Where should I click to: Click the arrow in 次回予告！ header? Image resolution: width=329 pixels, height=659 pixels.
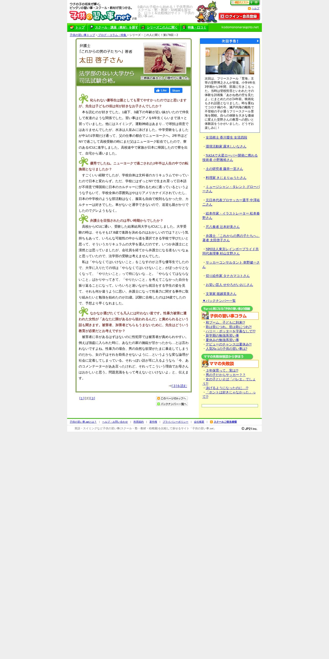click(258, 41)
